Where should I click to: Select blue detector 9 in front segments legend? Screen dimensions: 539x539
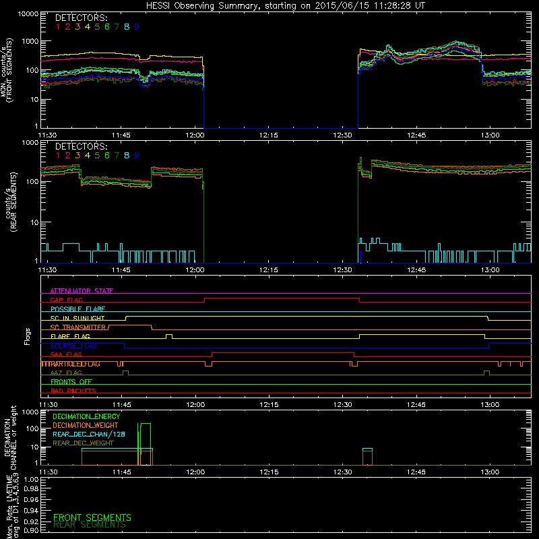[137, 27]
